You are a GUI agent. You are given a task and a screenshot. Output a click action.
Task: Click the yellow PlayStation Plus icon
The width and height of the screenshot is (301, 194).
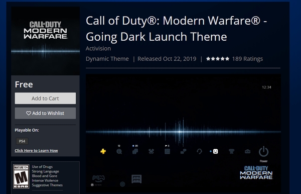tap(103, 151)
